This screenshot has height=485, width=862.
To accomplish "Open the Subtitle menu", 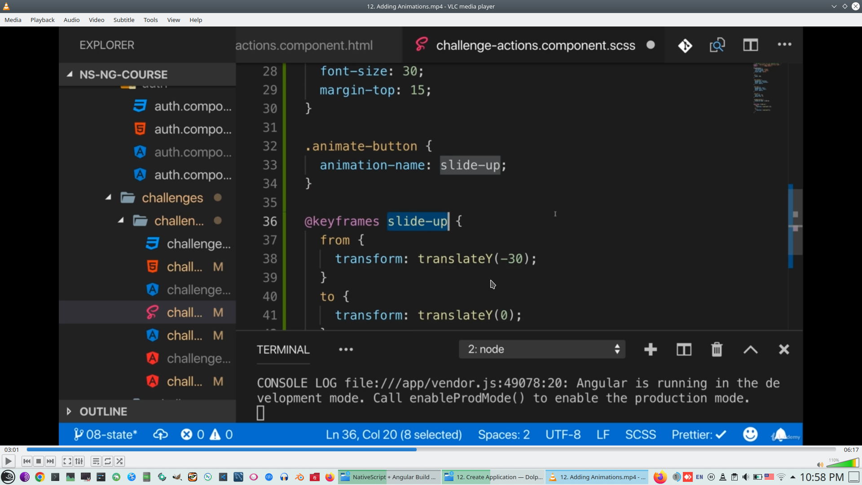I will [x=123, y=20].
